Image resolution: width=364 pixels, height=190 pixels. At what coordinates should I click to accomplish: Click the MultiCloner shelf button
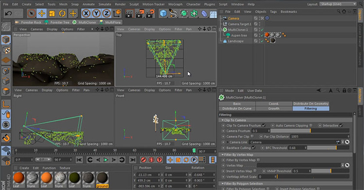pyautogui.click(x=84, y=22)
